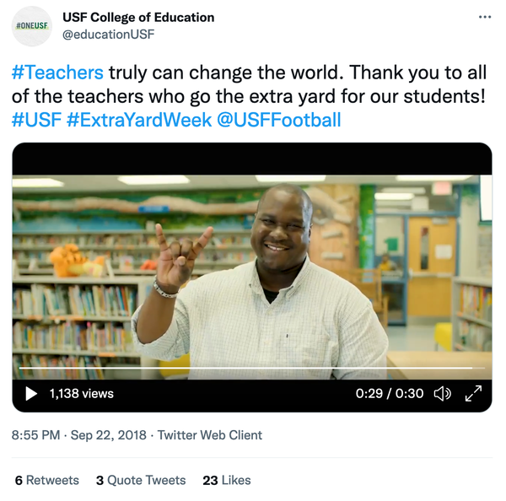The image size is (506, 501).
Task: Seek on the video progress bar
Action: coord(251,369)
